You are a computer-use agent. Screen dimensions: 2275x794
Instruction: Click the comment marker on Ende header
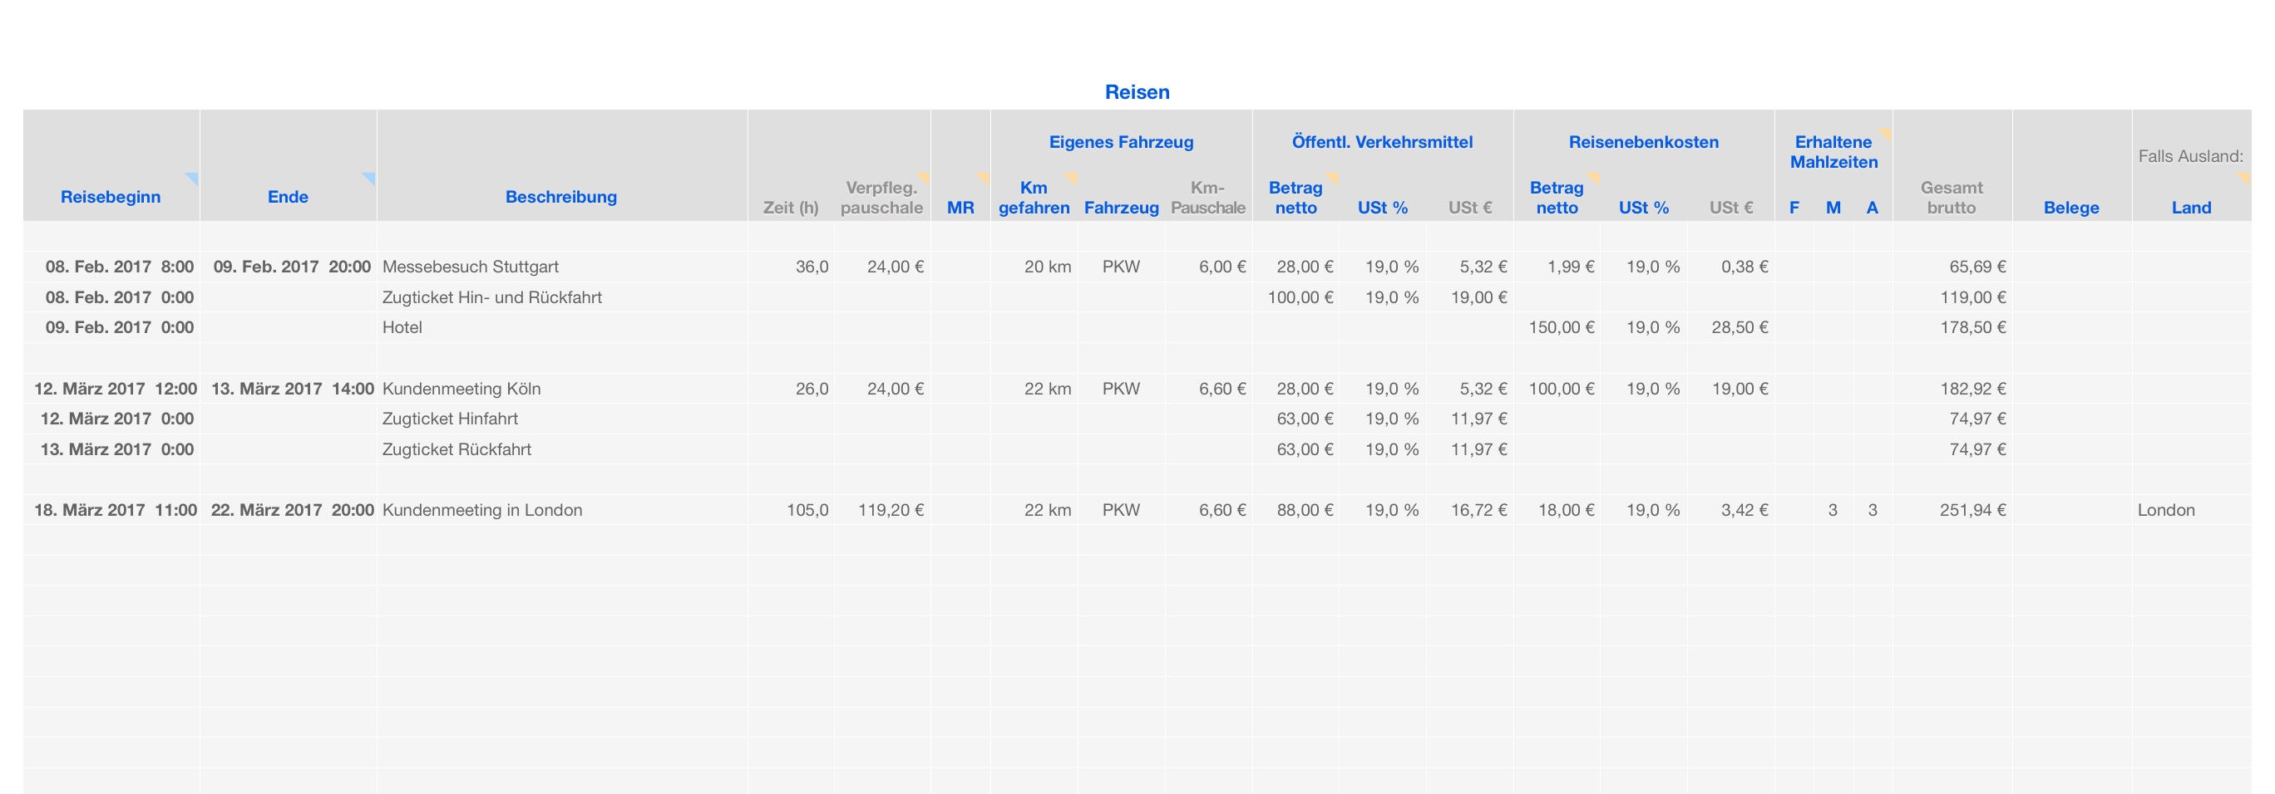(370, 178)
